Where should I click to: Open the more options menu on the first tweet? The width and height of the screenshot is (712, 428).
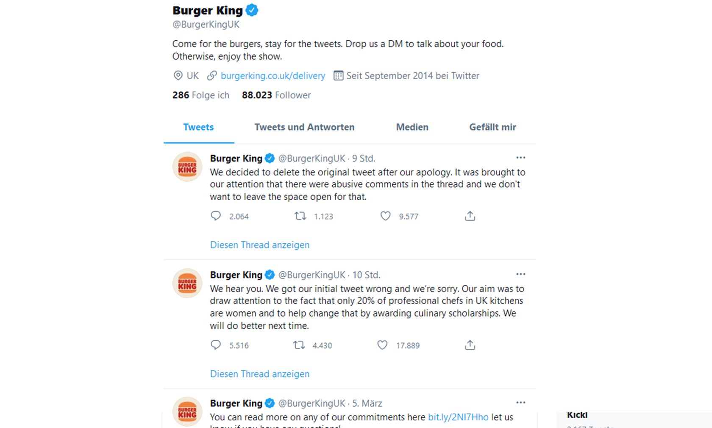coord(520,158)
